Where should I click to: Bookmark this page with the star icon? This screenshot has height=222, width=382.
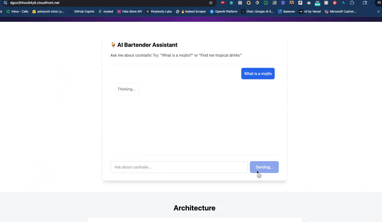point(211,3)
